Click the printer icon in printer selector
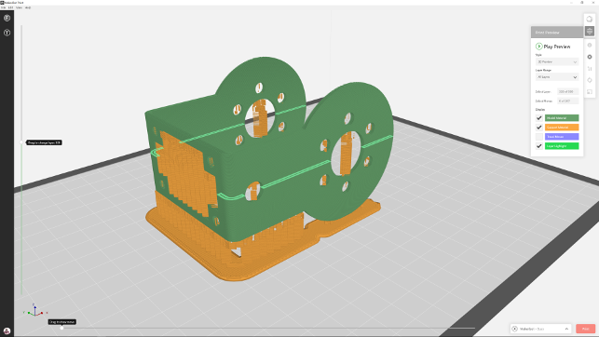Image resolution: width=599 pixels, height=337 pixels. pos(515,329)
